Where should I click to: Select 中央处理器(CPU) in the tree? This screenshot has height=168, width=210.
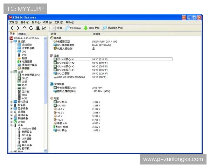(x=31, y=75)
